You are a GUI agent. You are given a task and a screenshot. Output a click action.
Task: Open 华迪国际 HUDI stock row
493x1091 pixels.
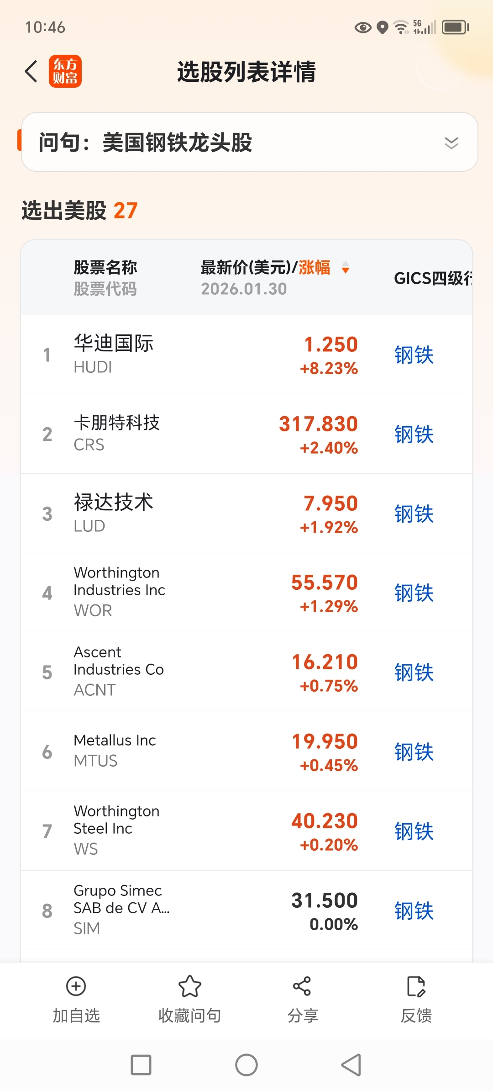click(x=246, y=355)
